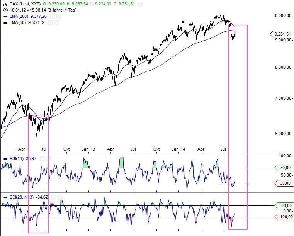Click the close value C: 9.251,51
Viewport: 294px width, 236px height.
124,4
